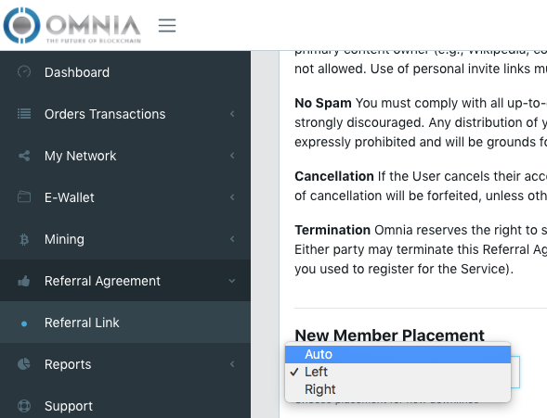Viewport: 547px width, 418px height.
Task: Expand the Orders Transactions submenu chevron
Action: coord(232,114)
